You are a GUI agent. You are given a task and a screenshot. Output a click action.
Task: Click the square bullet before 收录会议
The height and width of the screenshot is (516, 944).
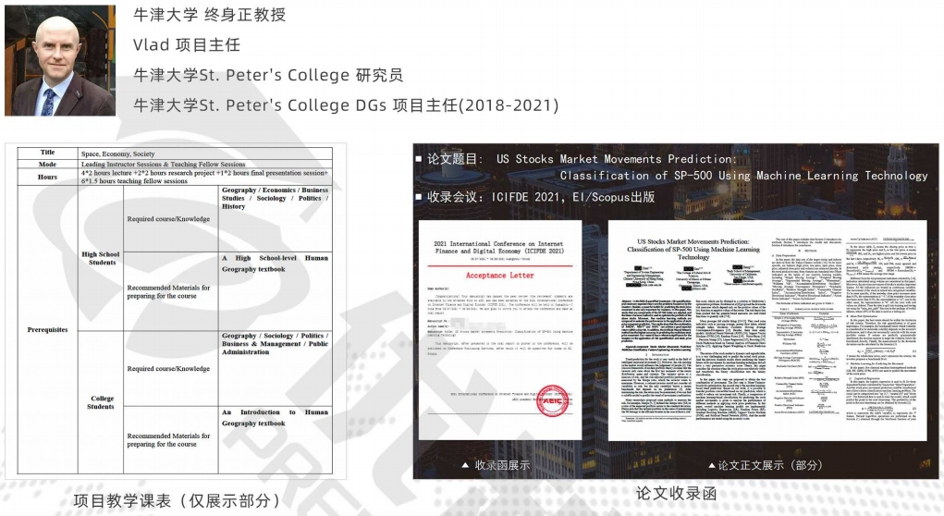point(419,197)
